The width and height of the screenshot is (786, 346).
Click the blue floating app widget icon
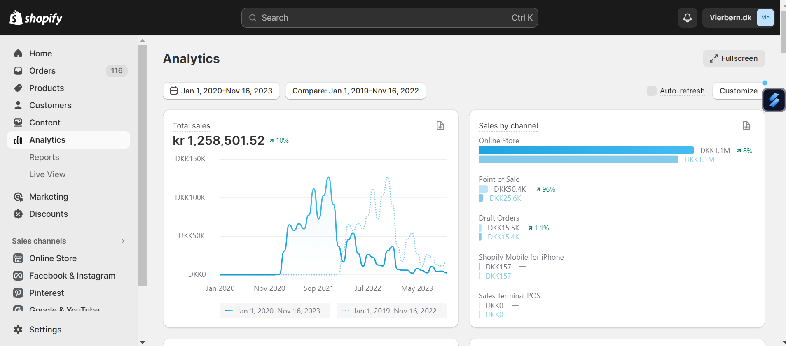pos(774,100)
